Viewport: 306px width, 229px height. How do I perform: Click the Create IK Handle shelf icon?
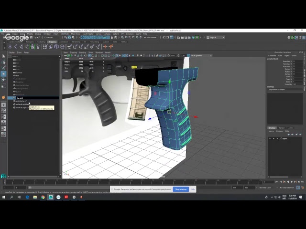[21, 47]
